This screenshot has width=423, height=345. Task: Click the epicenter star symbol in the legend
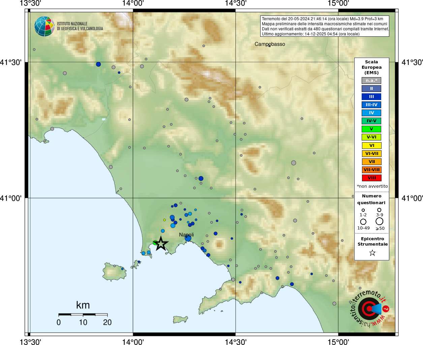[x=372, y=253]
